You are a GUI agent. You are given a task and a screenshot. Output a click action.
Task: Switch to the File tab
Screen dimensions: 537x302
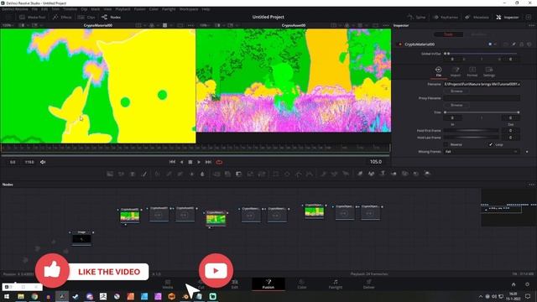coord(438,72)
